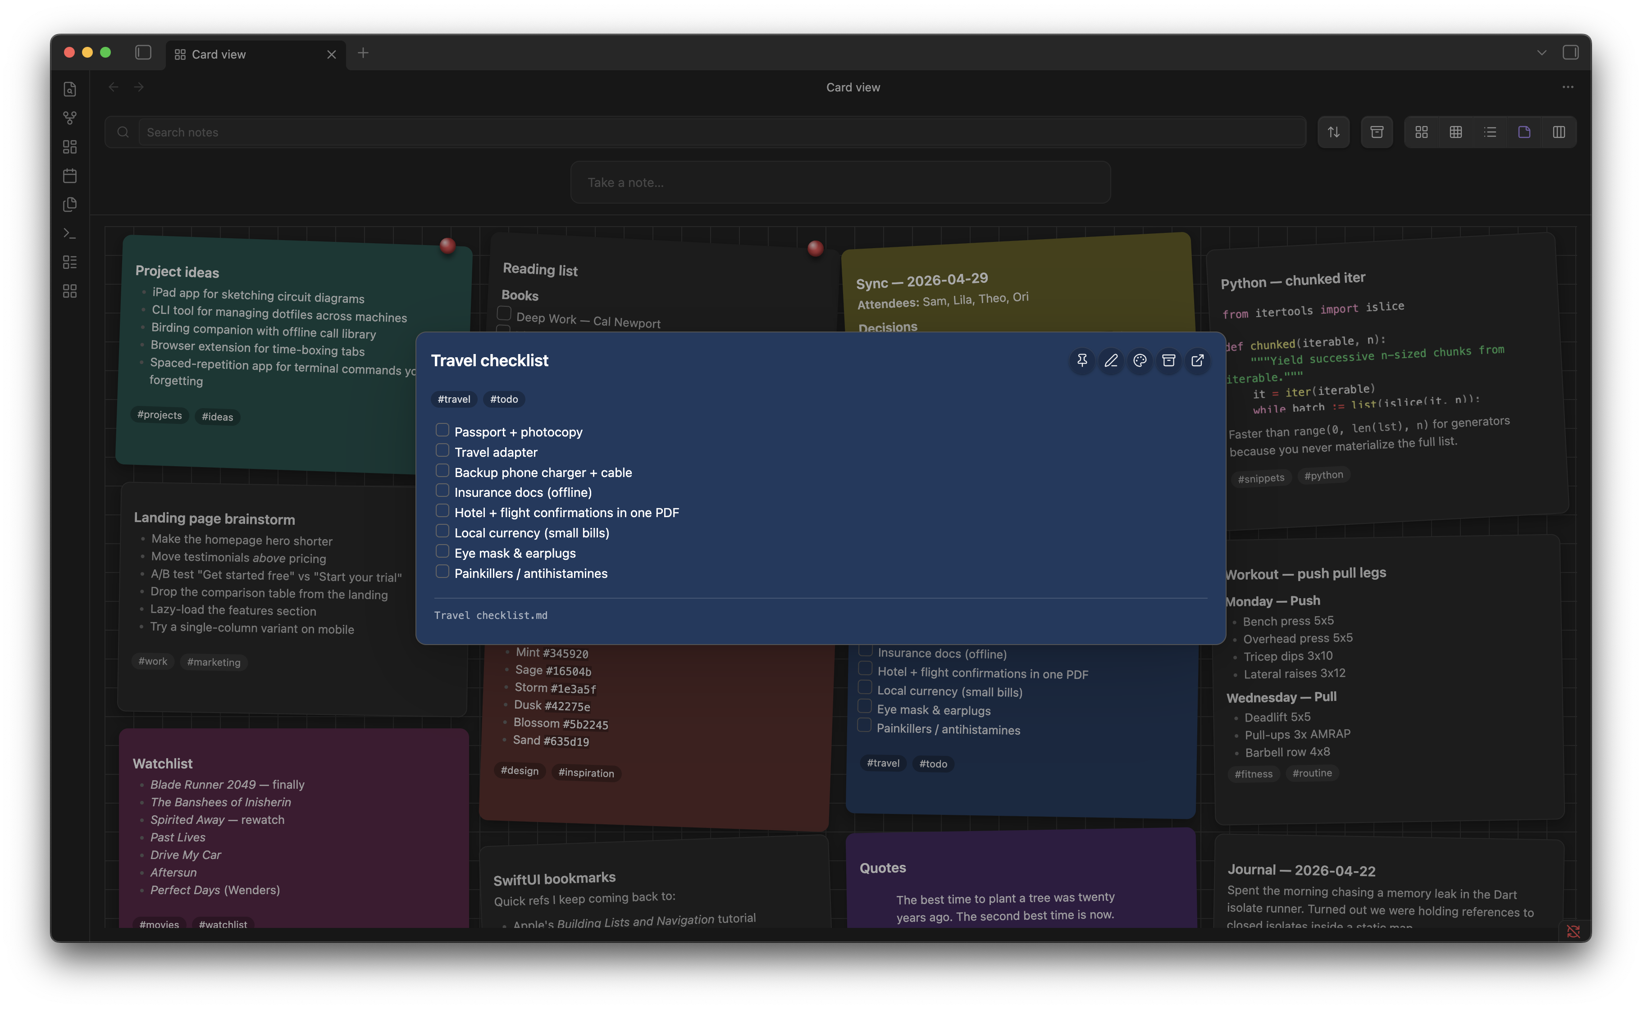Viewport: 1642px width, 1009px height.
Task: Open the command palette terminal icon
Action: [x=69, y=233]
